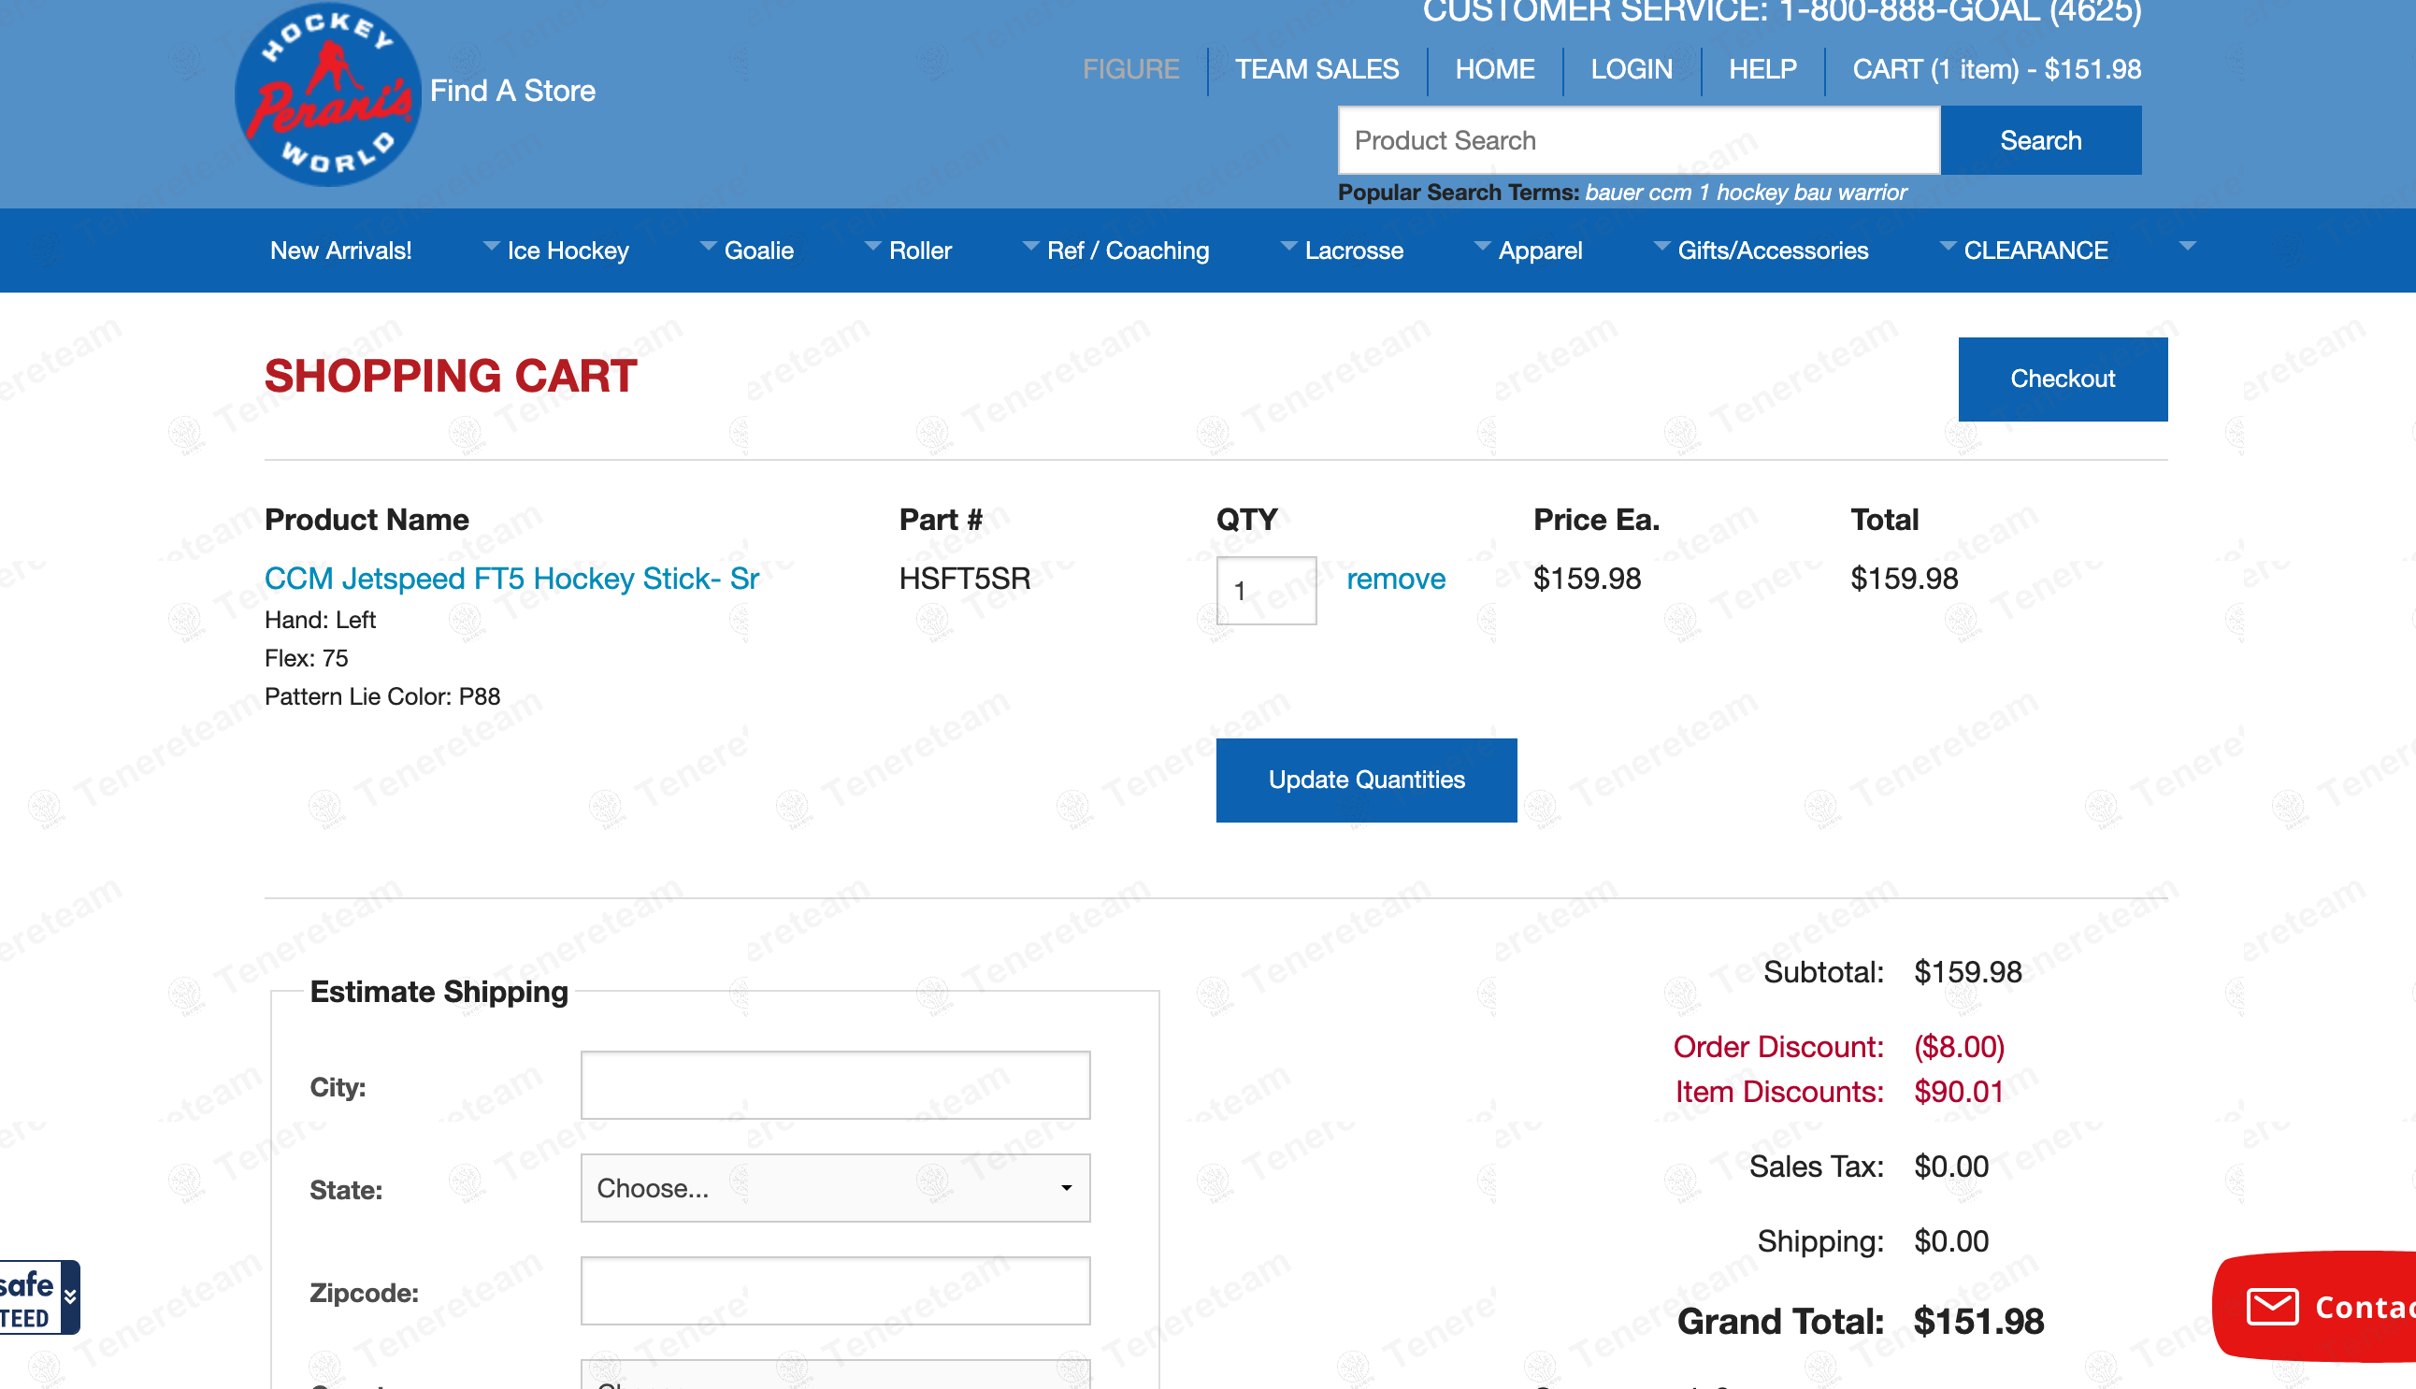The height and width of the screenshot is (1389, 2416).
Task: Open the HELP page
Action: click(x=1762, y=70)
